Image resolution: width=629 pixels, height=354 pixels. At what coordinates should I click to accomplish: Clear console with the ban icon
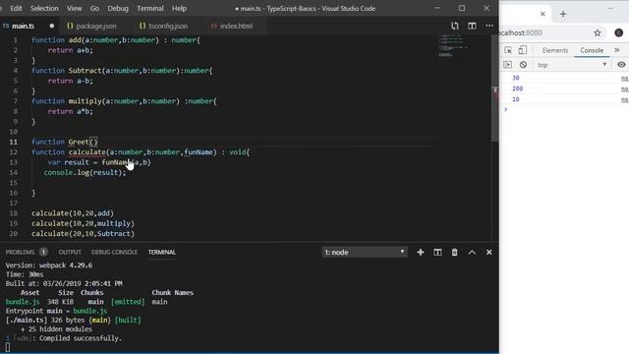[x=523, y=65]
